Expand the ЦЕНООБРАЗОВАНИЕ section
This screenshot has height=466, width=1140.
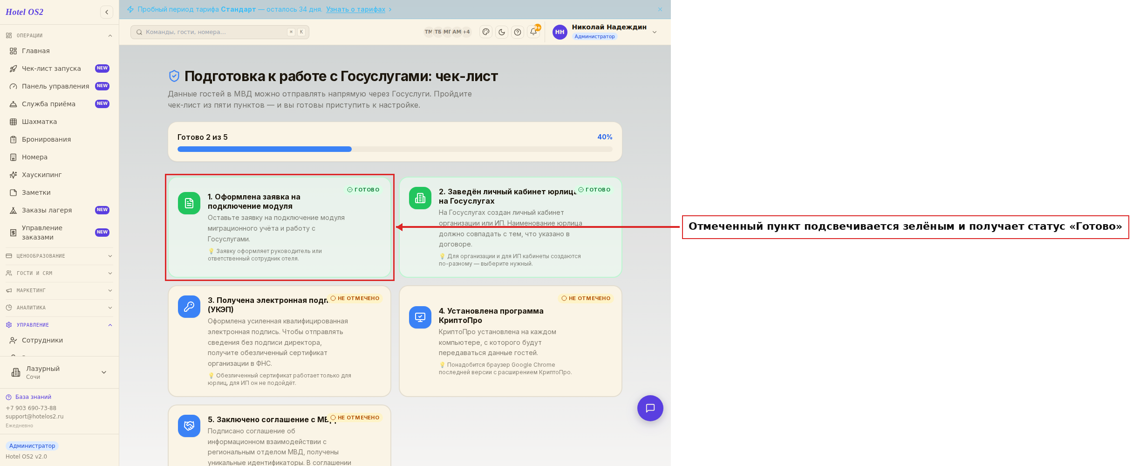coord(59,256)
